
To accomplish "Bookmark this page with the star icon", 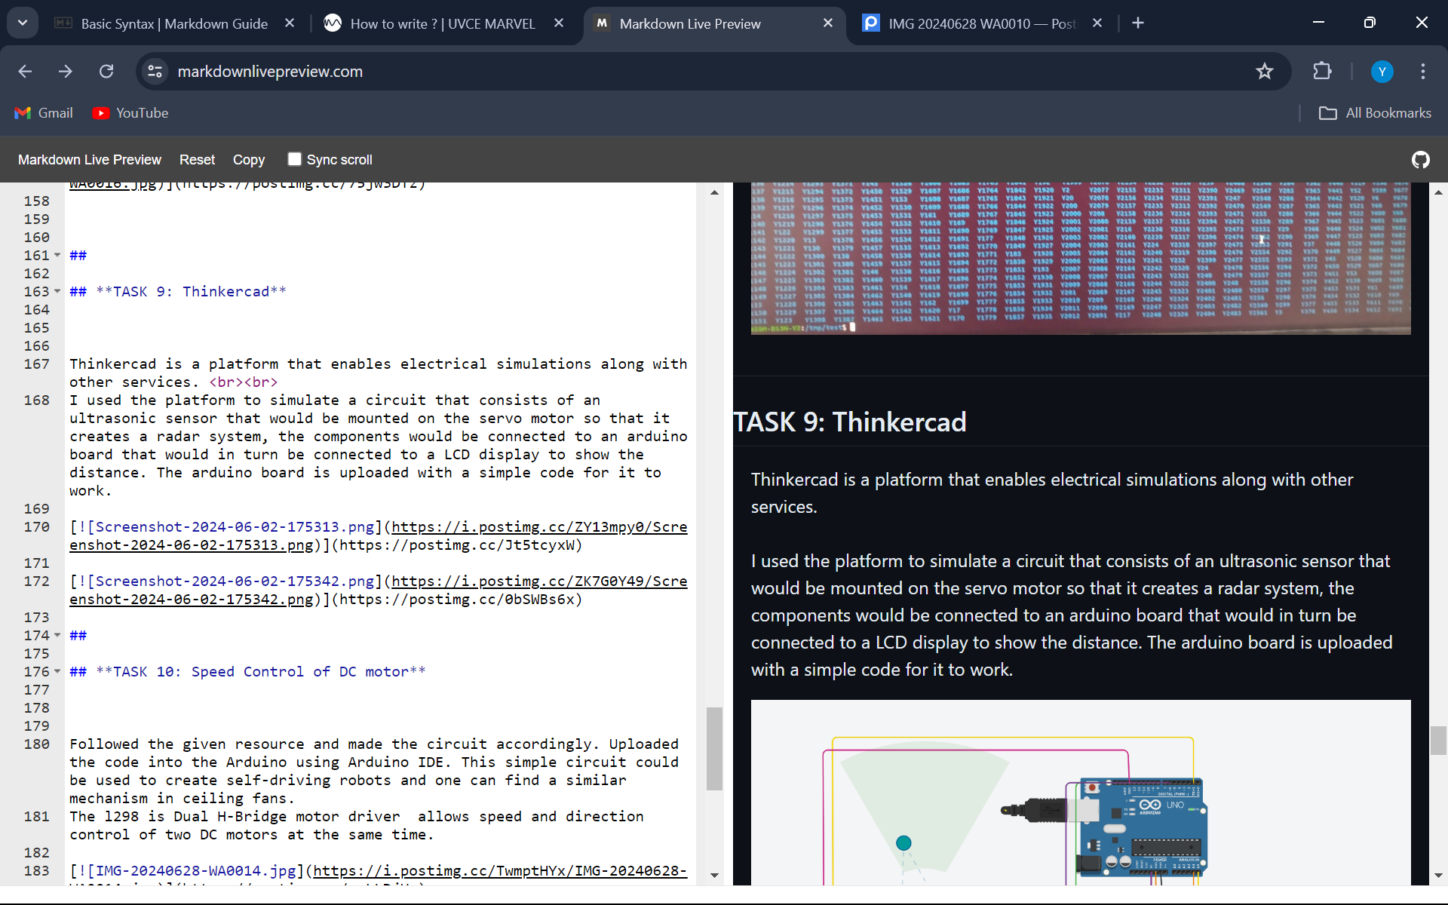I will click(x=1265, y=71).
